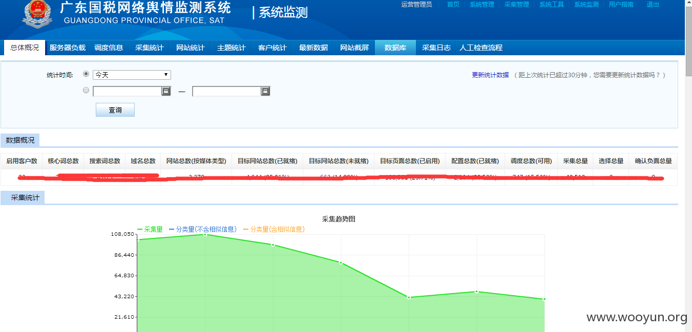Toggle 分类量(含相似信息) orange legend entry
The image size is (692, 332).
click(274, 229)
